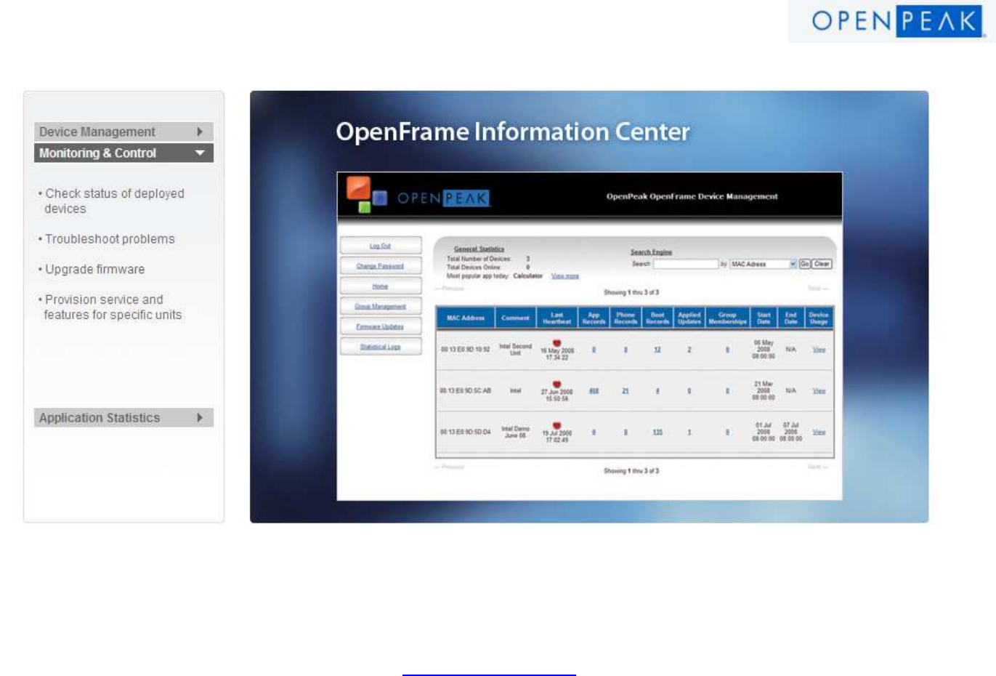This screenshot has width=996, height=676.
Task: Click "Showing 1 thru 3 of 3" below the table
Action: click(631, 471)
